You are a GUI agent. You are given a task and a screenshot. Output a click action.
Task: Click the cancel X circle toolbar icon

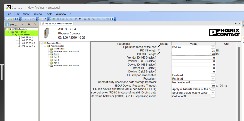point(71,19)
